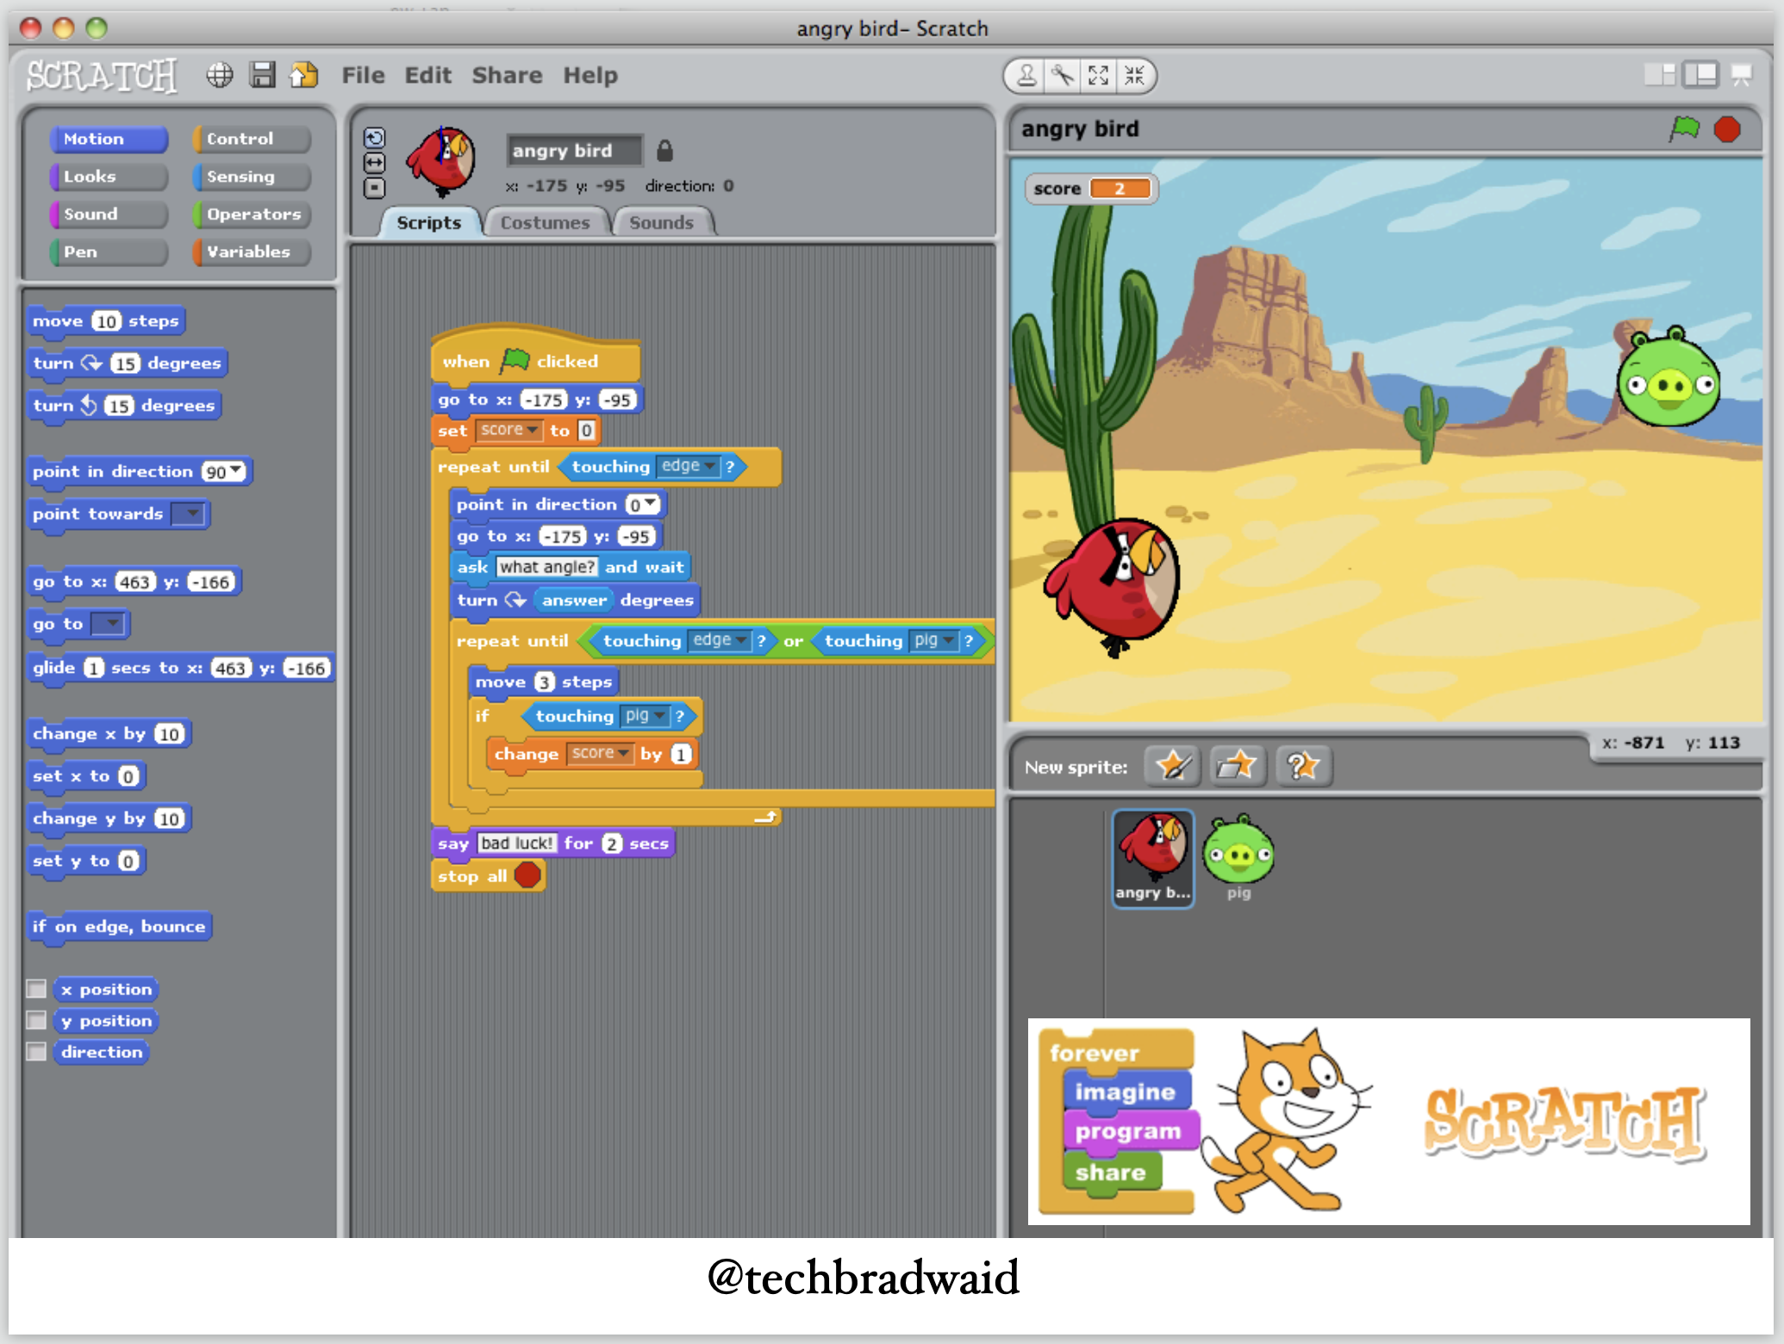Select the angry bird sprite thumbnail
This screenshot has height=1344, width=1784.
pos(1153,858)
